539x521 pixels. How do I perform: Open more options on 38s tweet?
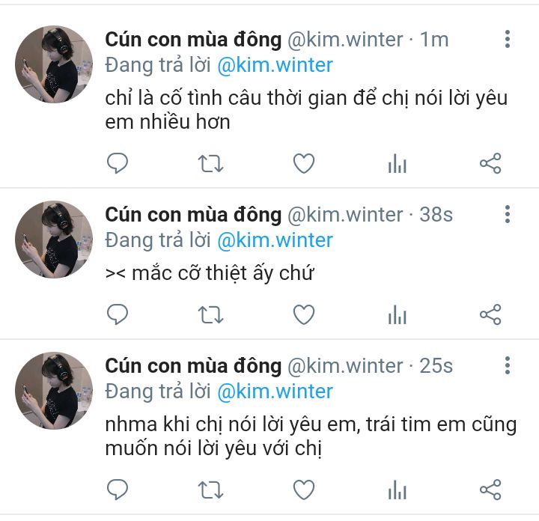point(508,214)
